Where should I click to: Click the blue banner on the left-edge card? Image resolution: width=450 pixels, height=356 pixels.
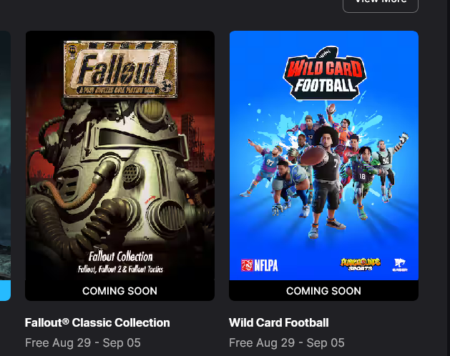5,291
